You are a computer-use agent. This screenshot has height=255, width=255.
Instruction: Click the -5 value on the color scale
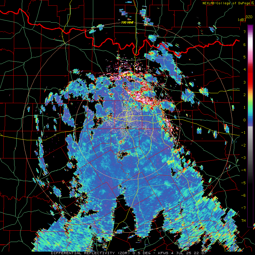(x=243, y=183)
